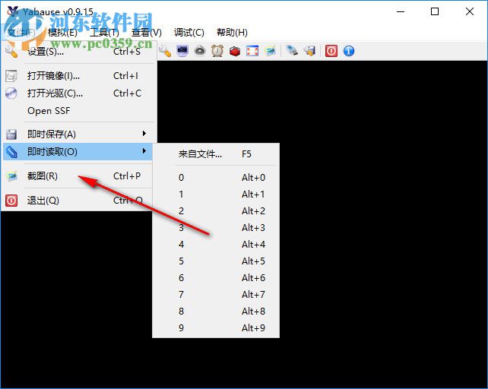Click the CD icon beside 打开光驱(C)
This screenshot has height=389, width=488.
[11, 93]
